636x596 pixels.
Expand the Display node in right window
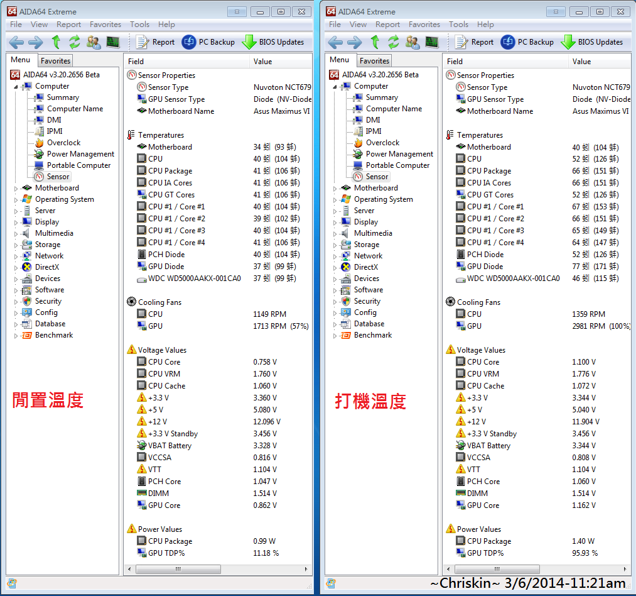(335, 223)
